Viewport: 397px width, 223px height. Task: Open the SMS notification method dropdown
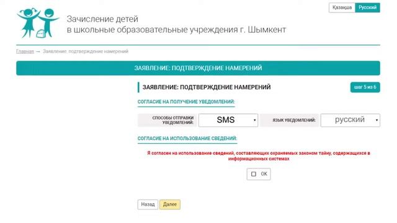pos(228,120)
